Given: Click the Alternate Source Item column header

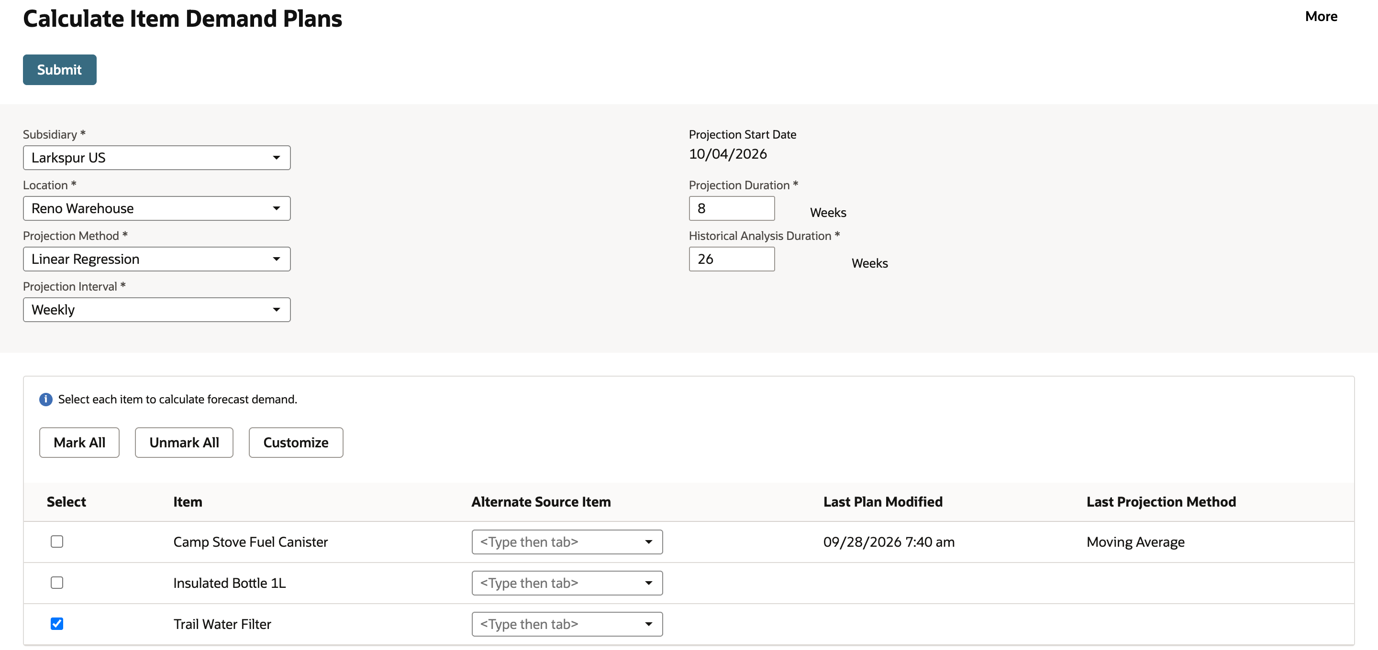Looking at the screenshot, I should 541,502.
